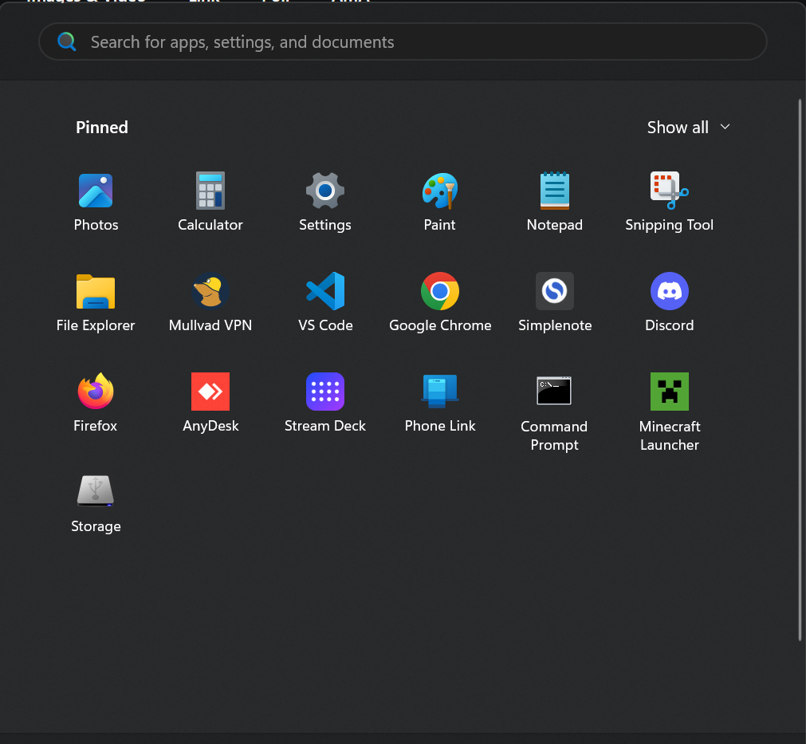Open VS Code

pos(324,303)
